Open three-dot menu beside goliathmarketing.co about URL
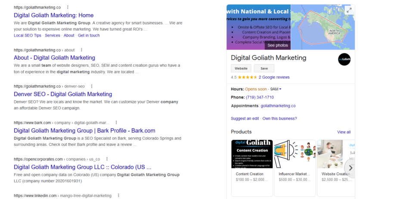 [81, 50]
